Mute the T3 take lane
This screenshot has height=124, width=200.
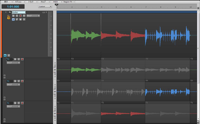[x=15, y=59]
